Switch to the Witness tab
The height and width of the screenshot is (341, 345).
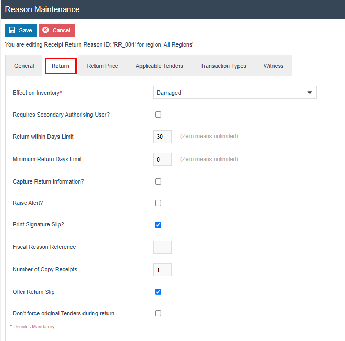pos(273,66)
